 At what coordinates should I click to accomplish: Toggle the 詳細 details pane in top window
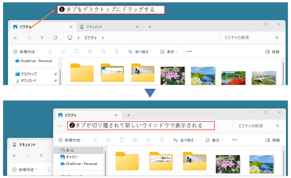coord(272,52)
